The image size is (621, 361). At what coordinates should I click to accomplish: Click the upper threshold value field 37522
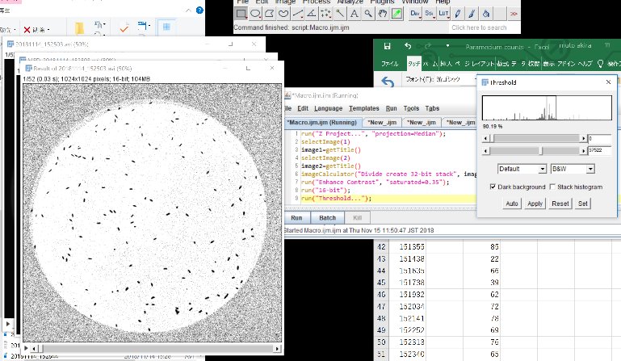(599, 150)
